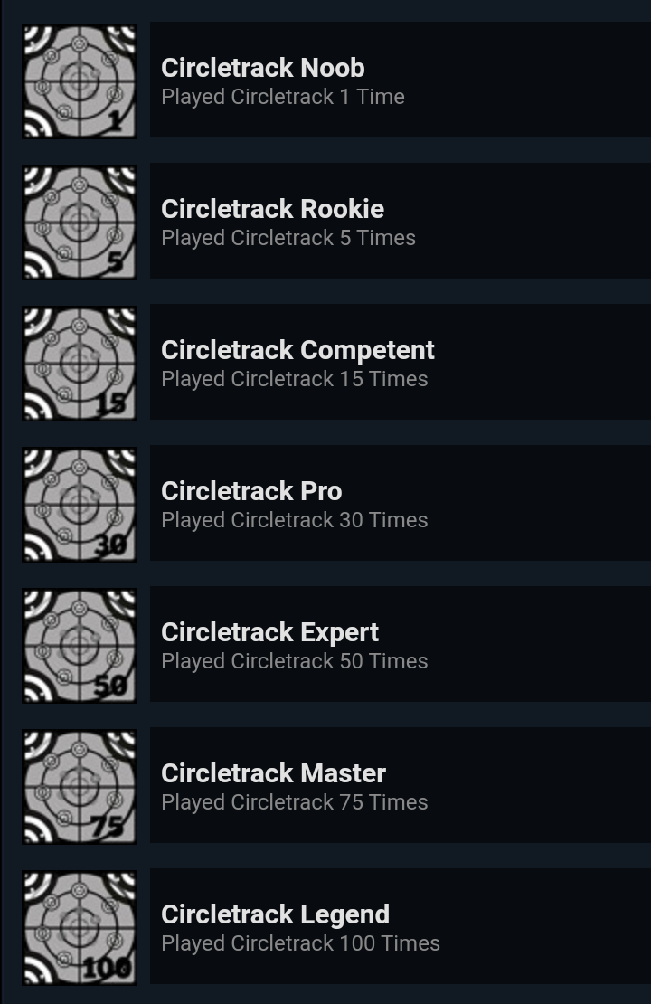The image size is (651, 1004).
Task: Select the "Circletrack Expert" achievement title
Action: click(269, 632)
